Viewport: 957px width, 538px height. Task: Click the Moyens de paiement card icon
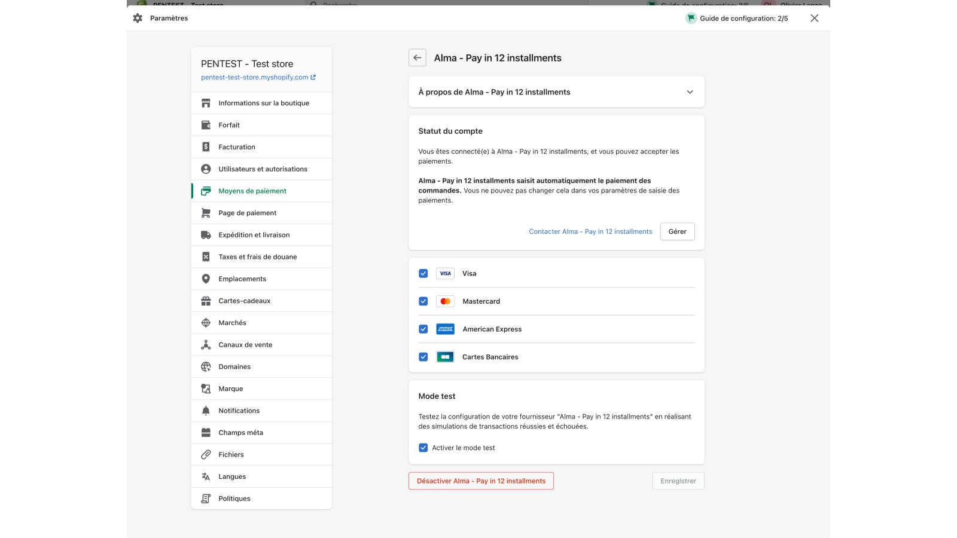point(206,191)
